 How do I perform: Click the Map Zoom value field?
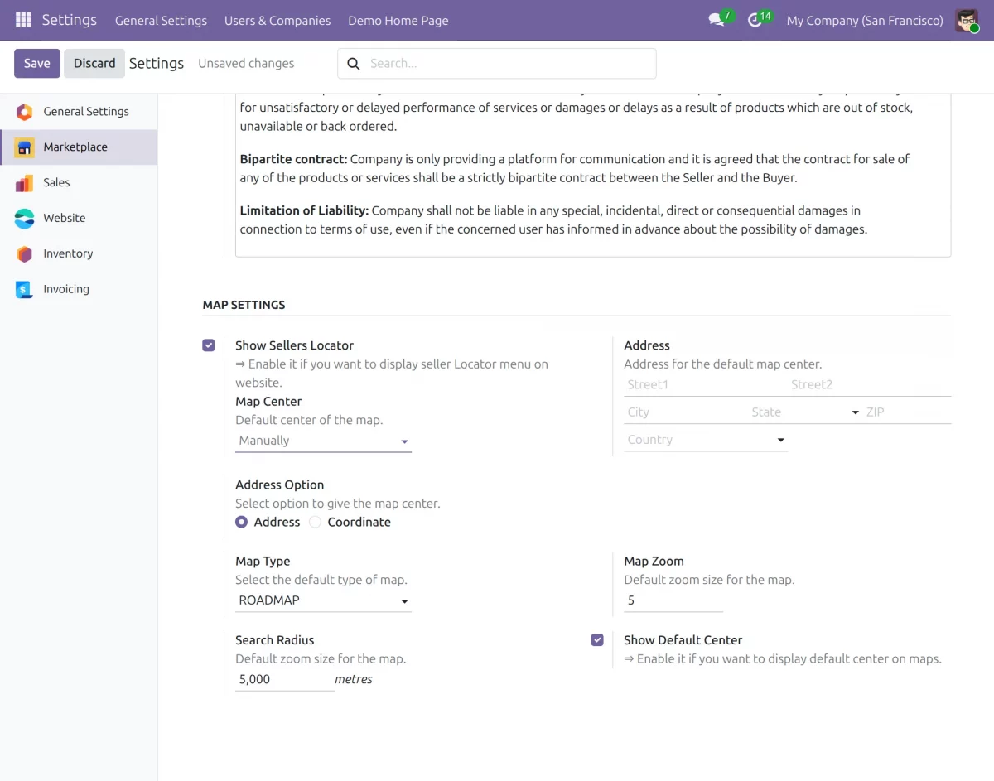(x=673, y=600)
